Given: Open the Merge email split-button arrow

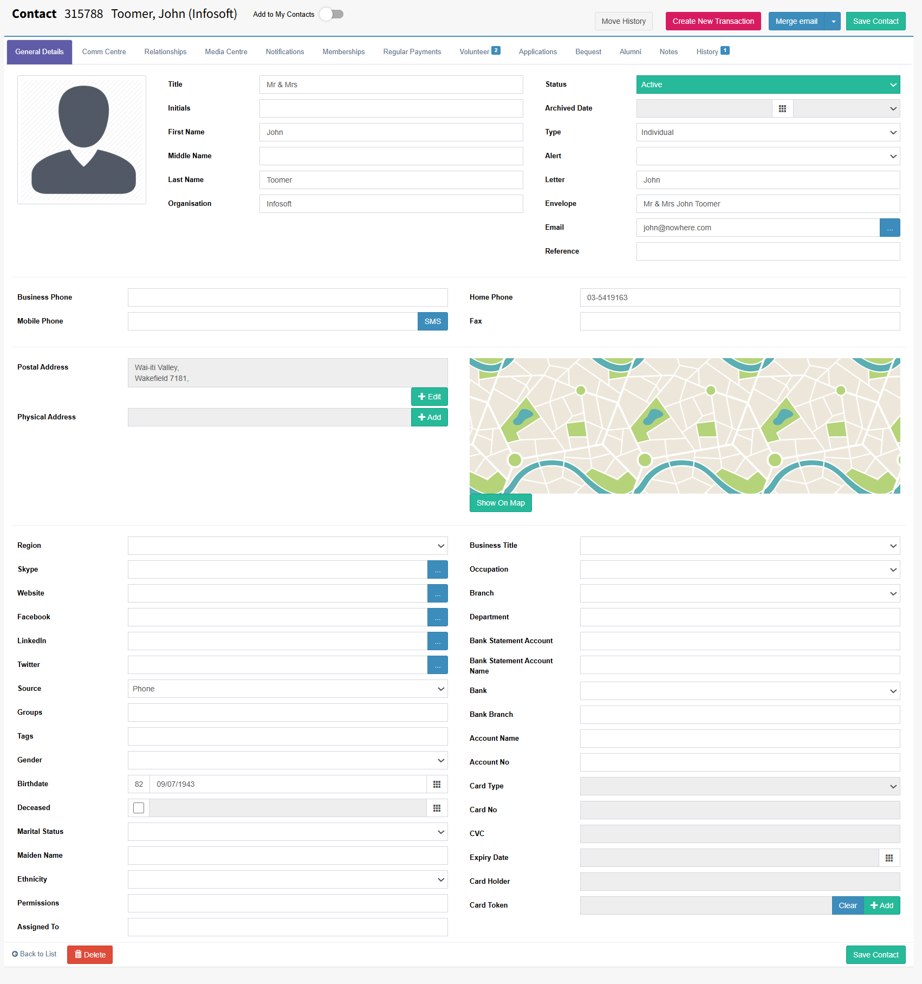Looking at the screenshot, I should [833, 21].
